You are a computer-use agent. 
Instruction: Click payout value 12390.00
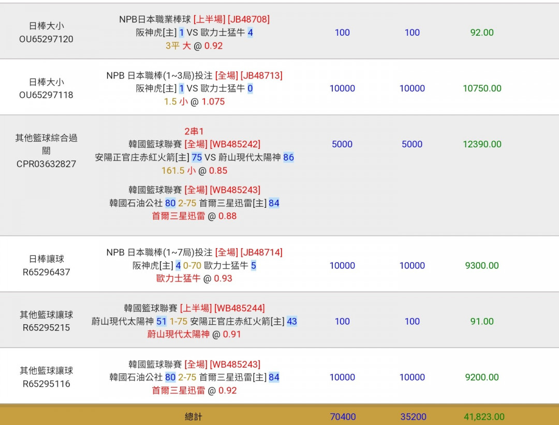click(482, 144)
